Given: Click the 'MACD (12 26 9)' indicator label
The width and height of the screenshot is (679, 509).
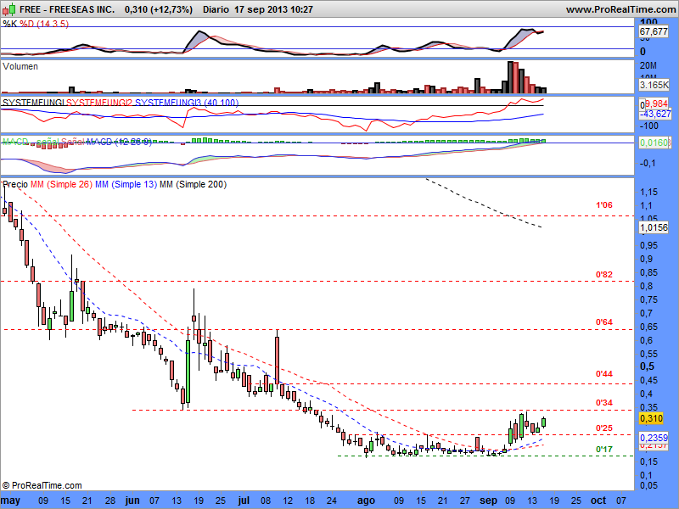Looking at the screenshot, I should (119, 142).
